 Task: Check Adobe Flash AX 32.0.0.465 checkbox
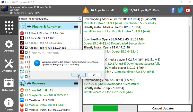click(x=26, y=43)
